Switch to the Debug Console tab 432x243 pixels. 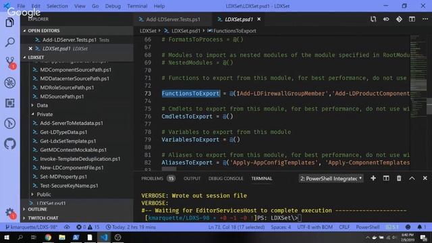225,178
